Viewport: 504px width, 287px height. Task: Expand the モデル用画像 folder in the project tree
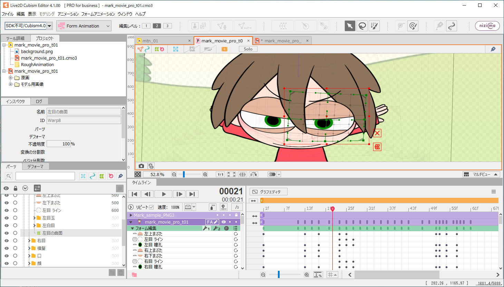pos(11,84)
